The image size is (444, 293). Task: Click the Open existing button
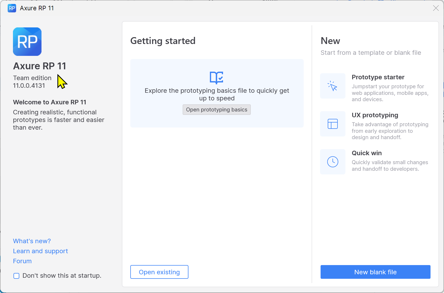click(x=159, y=272)
